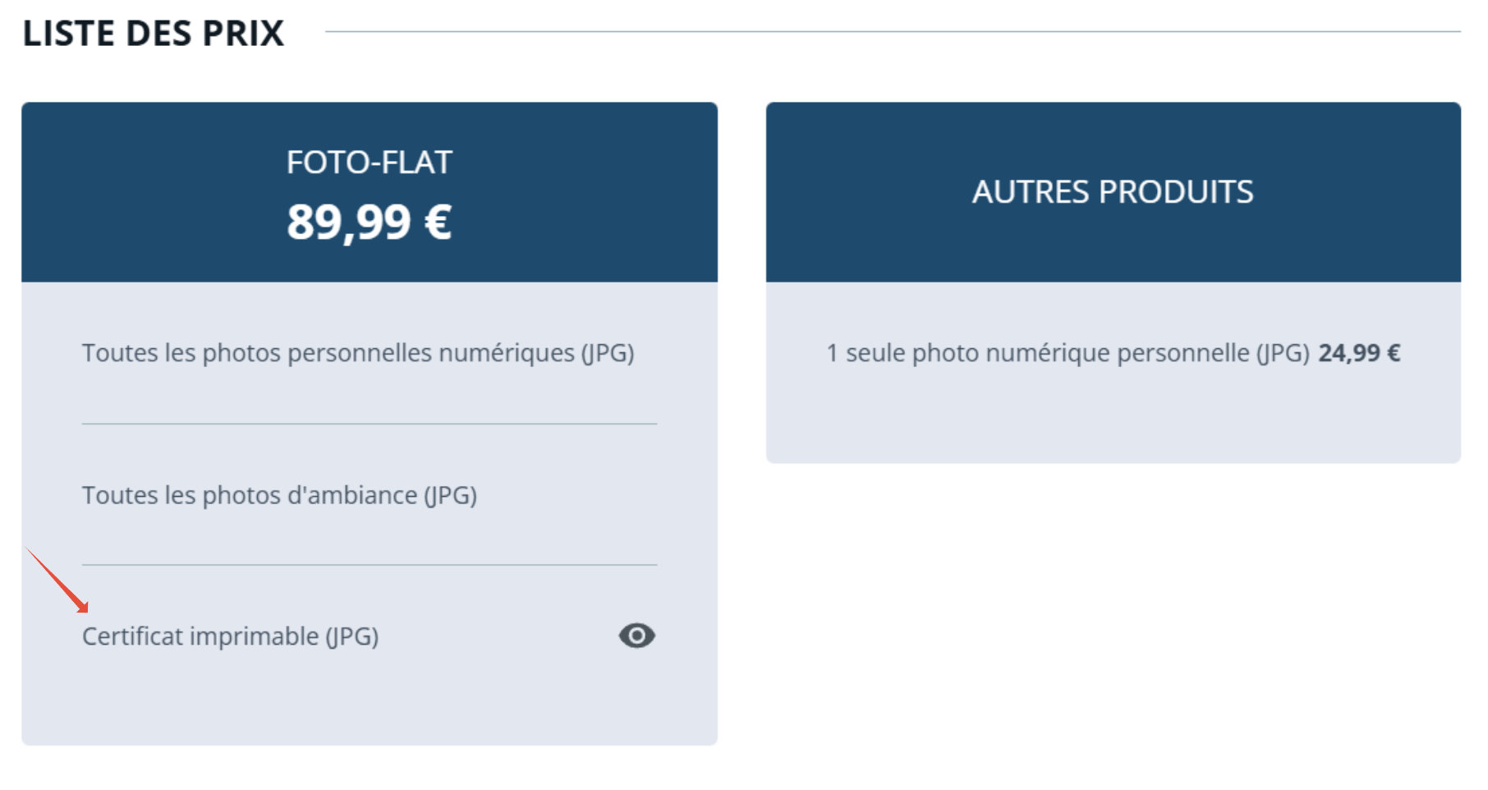
Task: Click the 89,99 € price text
Action: (369, 222)
